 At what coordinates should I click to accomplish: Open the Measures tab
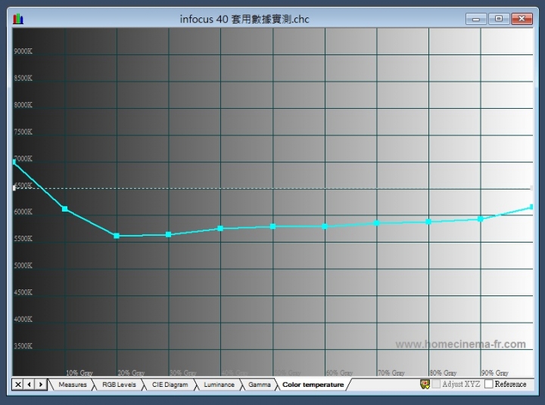point(73,385)
